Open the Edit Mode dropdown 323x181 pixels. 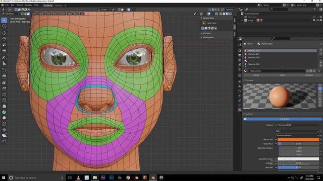coord(11,14)
